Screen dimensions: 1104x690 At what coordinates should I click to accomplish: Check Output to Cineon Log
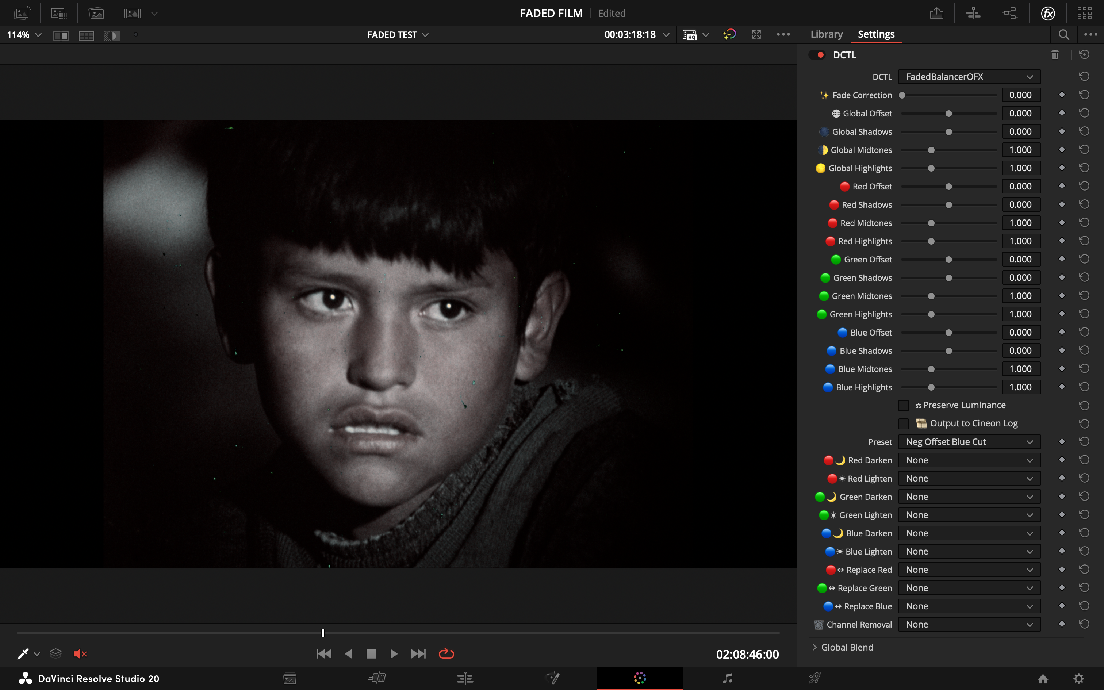903,423
